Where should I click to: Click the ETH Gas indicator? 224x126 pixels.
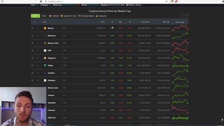coord(134,5)
